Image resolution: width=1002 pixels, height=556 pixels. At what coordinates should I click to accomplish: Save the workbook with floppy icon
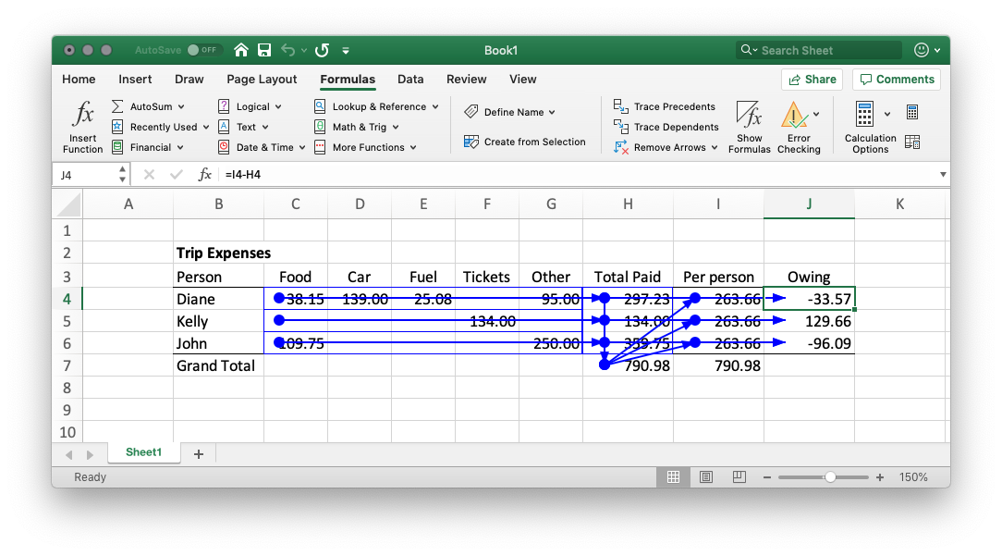click(x=264, y=50)
